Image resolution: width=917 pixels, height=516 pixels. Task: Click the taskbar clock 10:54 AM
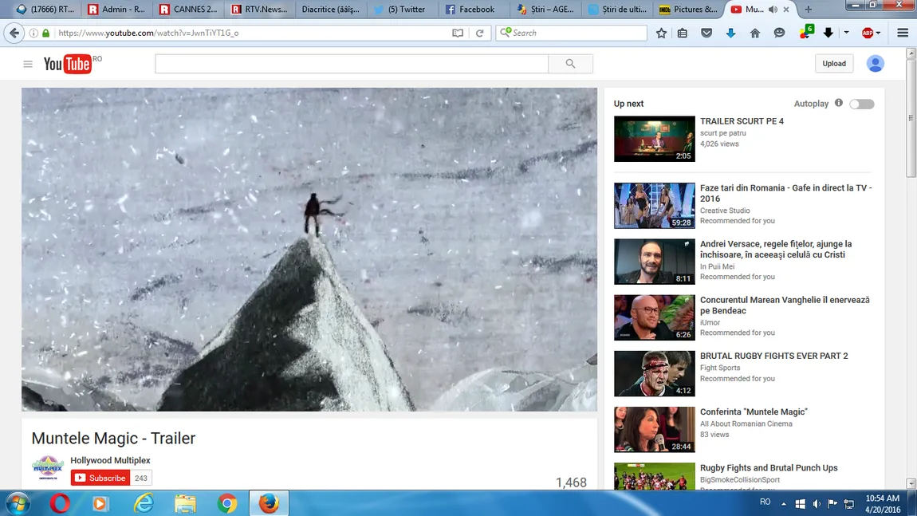(882, 498)
